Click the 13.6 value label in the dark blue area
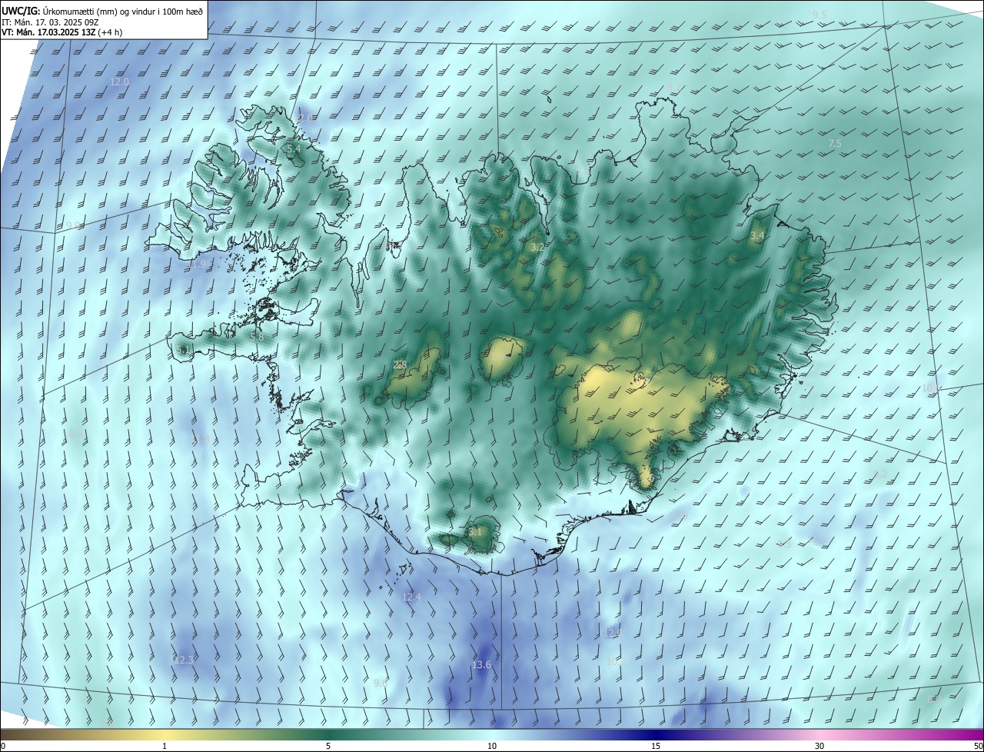The width and height of the screenshot is (984, 752). (x=481, y=665)
